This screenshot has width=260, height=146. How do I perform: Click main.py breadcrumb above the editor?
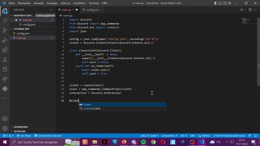pyautogui.click(x=68, y=15)
